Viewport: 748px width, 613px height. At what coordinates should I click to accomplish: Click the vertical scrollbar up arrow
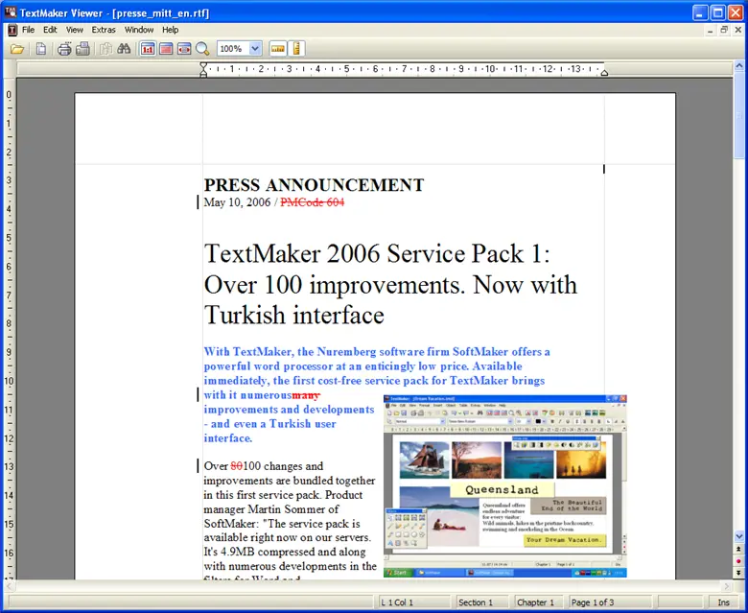(x=739, y=66)
